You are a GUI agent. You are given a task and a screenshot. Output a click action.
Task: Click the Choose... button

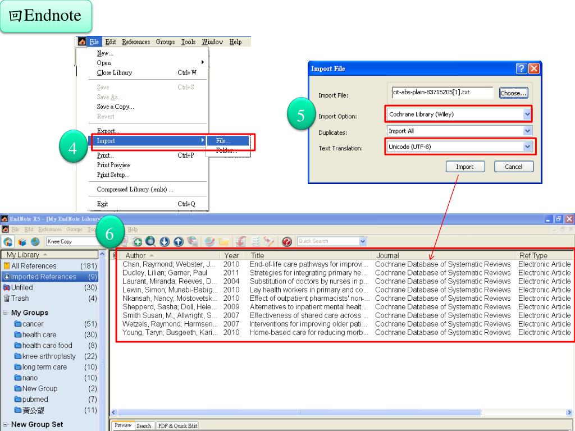[513, 93]
